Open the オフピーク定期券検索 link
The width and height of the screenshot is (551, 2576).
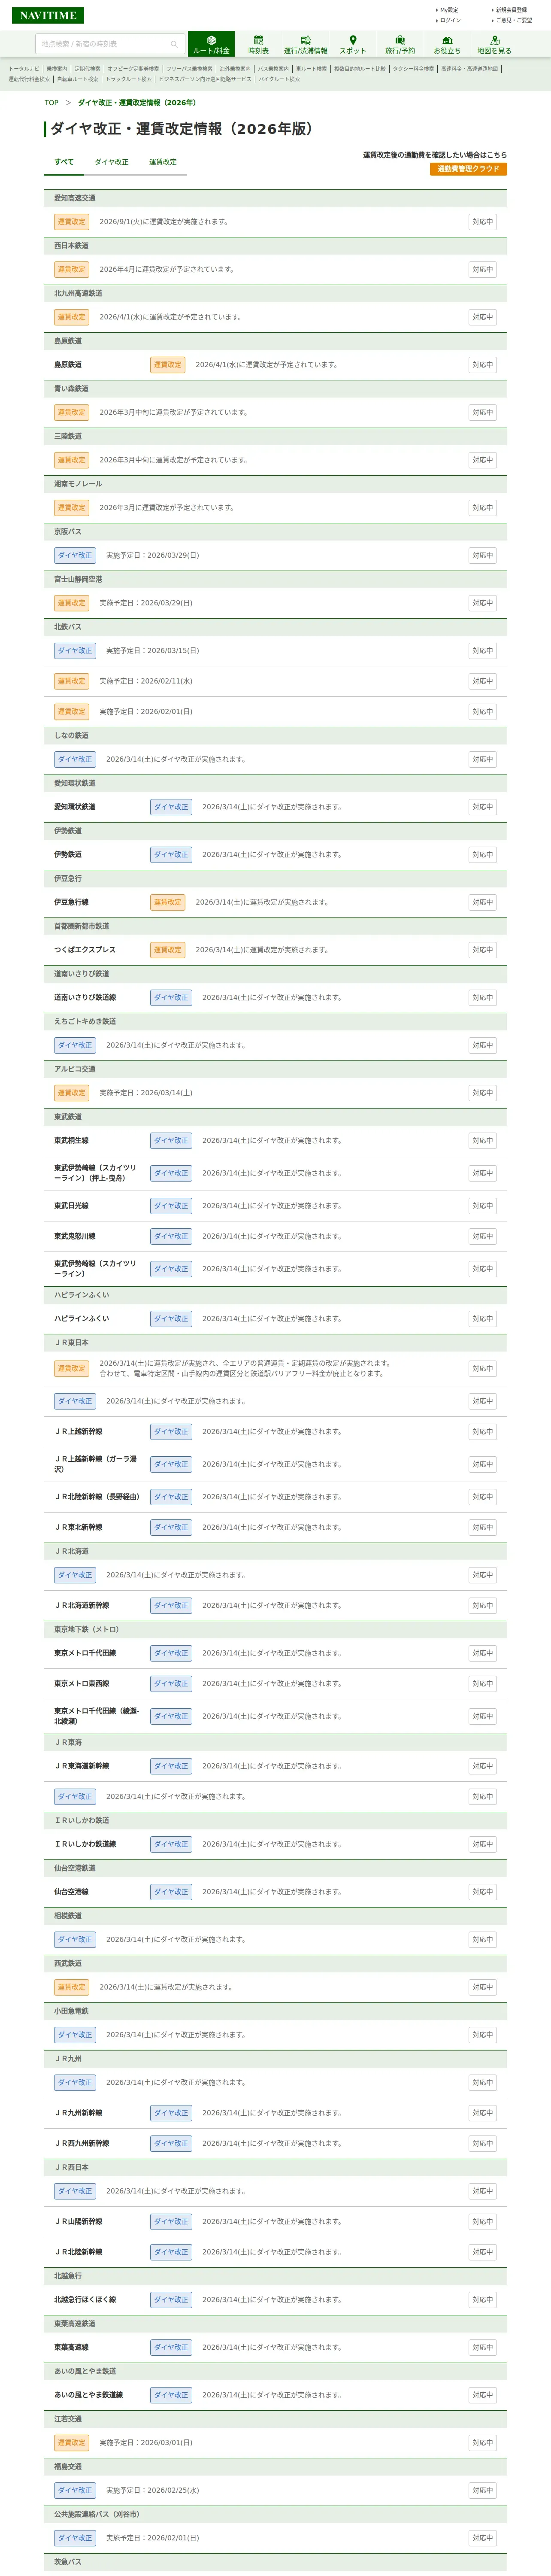(133, 69)
